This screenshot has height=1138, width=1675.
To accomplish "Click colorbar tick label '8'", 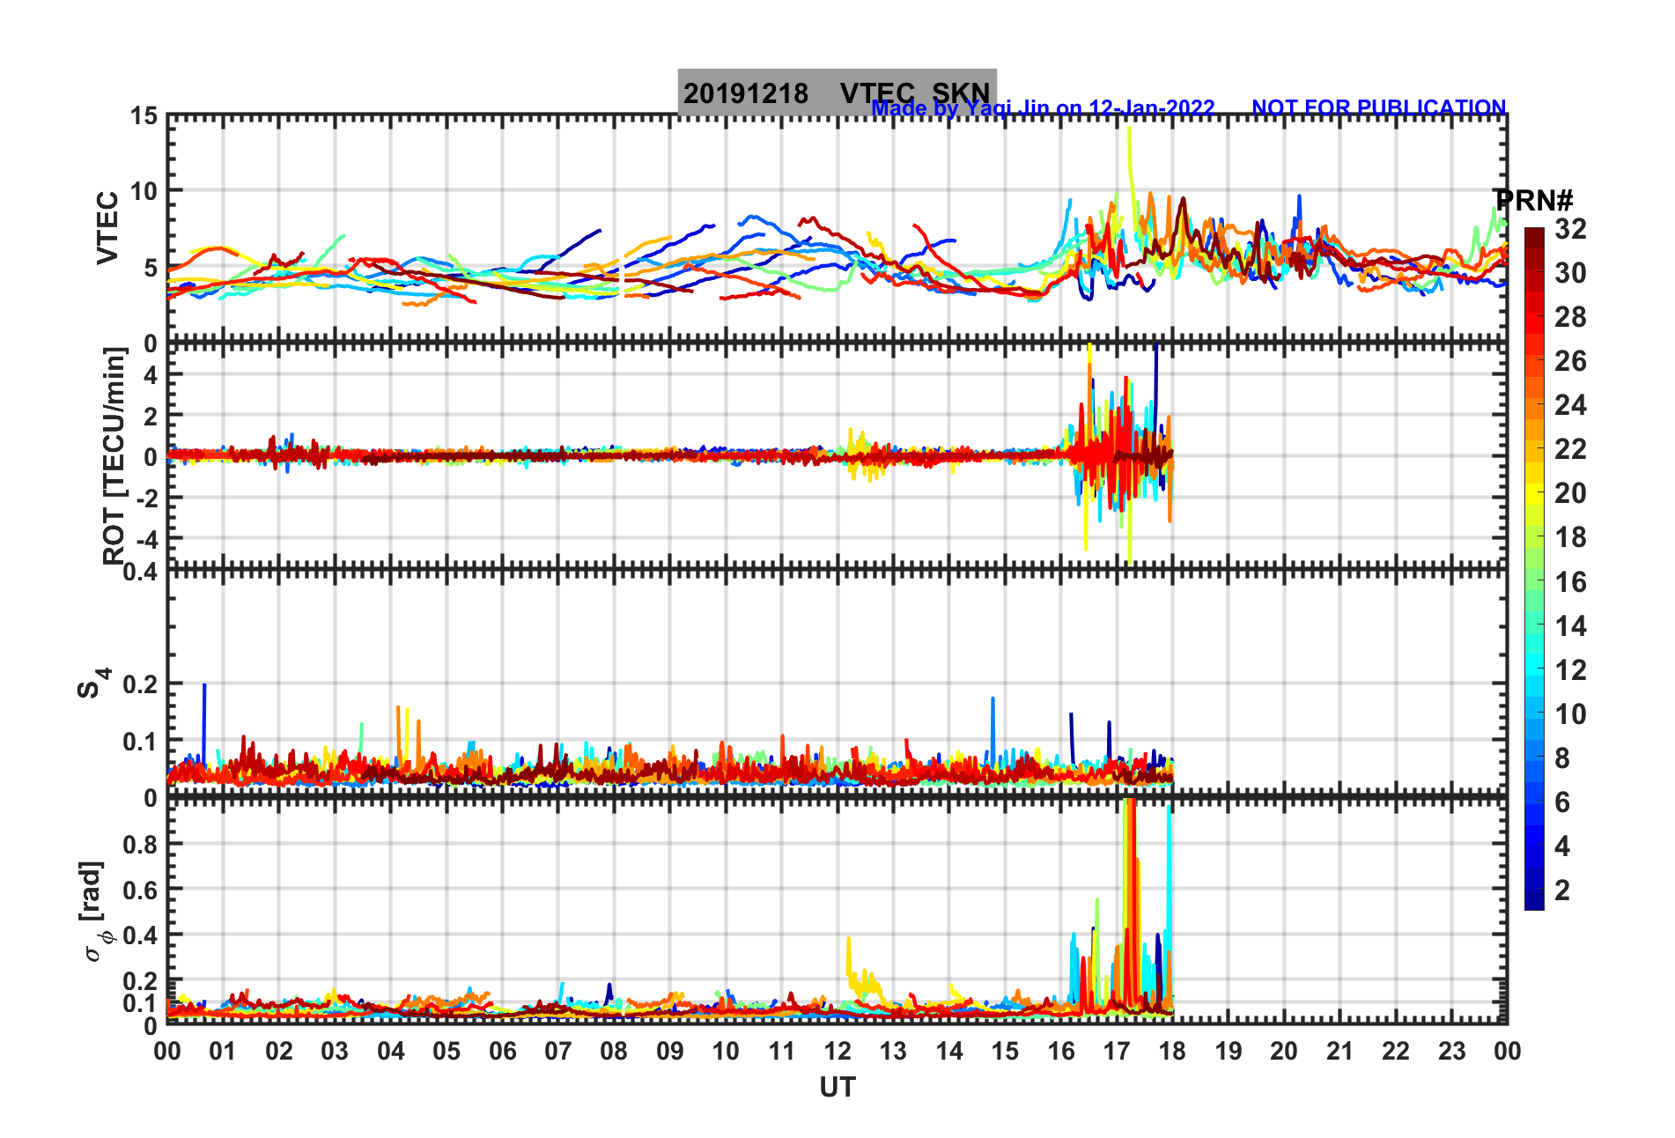I will point(1562,758).
